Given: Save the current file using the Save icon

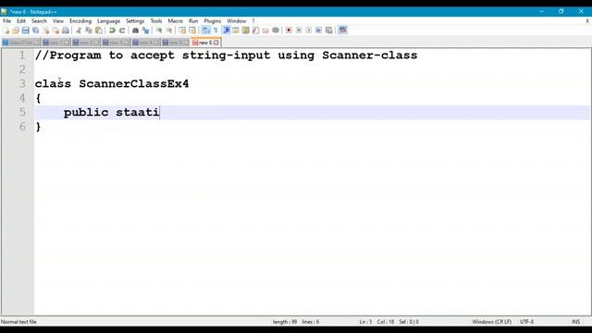Looking at the screenshot, I should pyautogui.click(x=25, y=31).
